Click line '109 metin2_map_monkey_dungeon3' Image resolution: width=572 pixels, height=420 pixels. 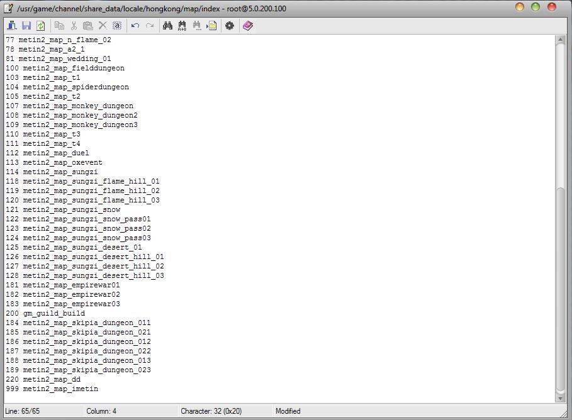(72, 125)
